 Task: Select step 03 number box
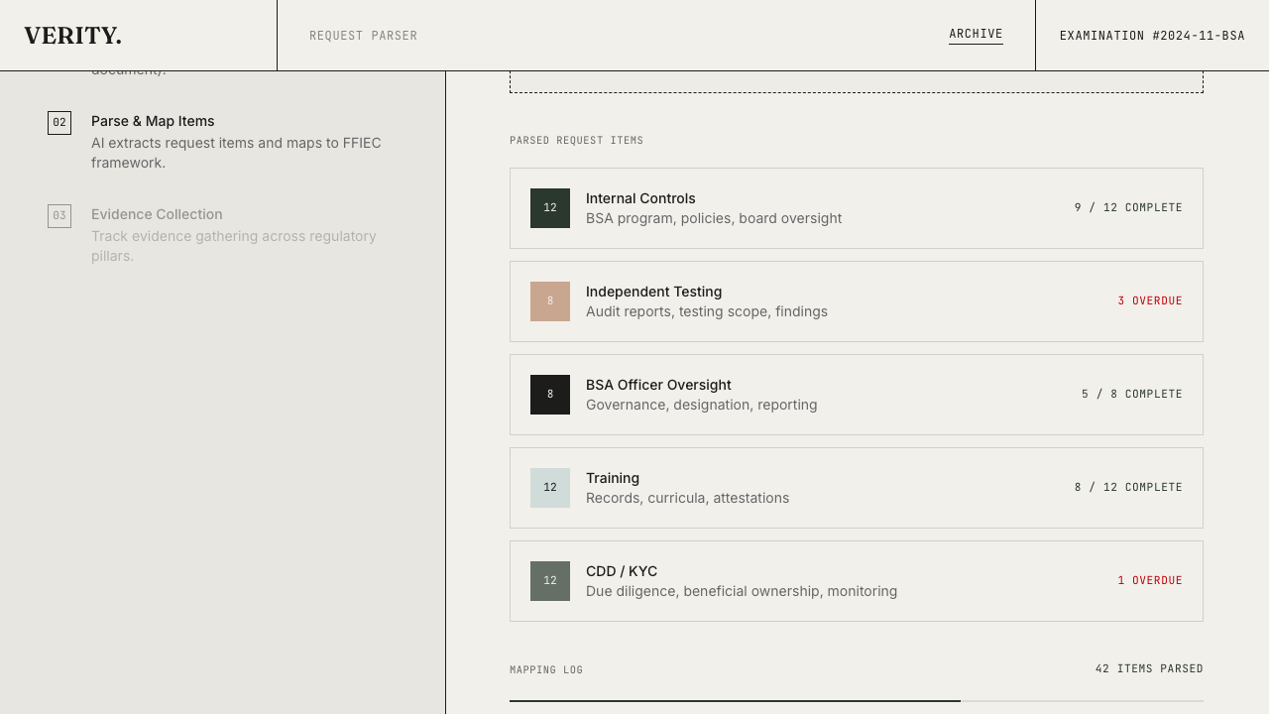pos(59,216)
